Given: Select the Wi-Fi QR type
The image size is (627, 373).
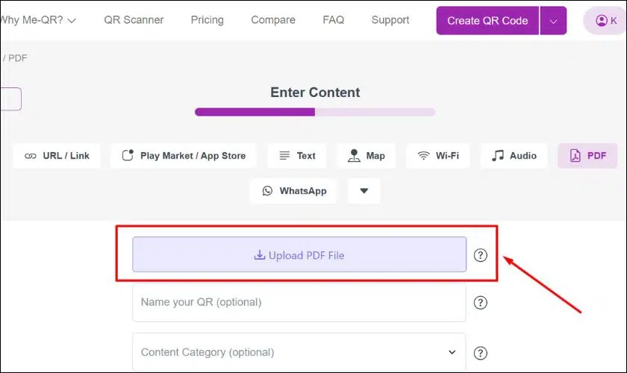Looking at the screenshot, I should (438, 155).
